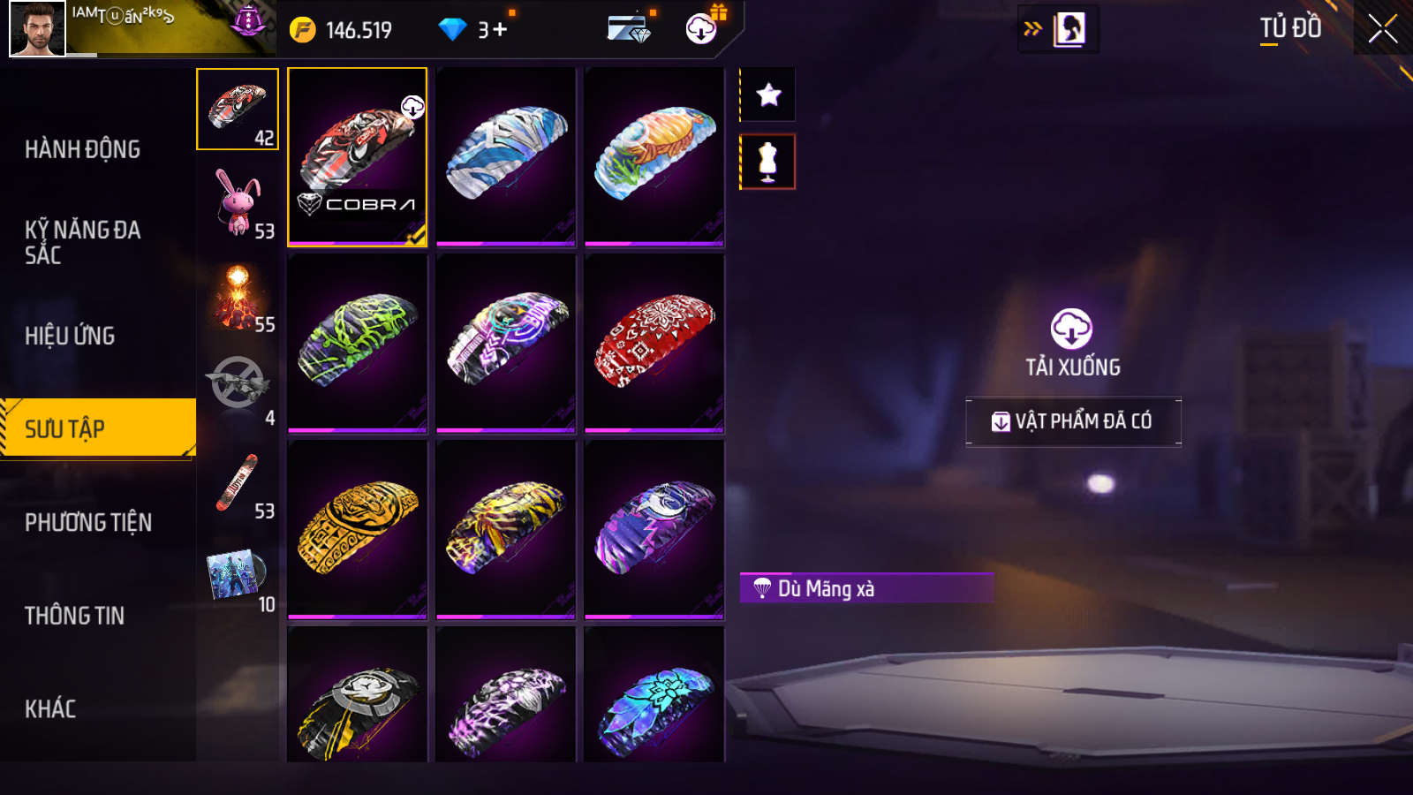This screenshot has width=1413, height=795.
Task: Open the HÀNH ĐỘNG tab
Action: click(83, 149)
